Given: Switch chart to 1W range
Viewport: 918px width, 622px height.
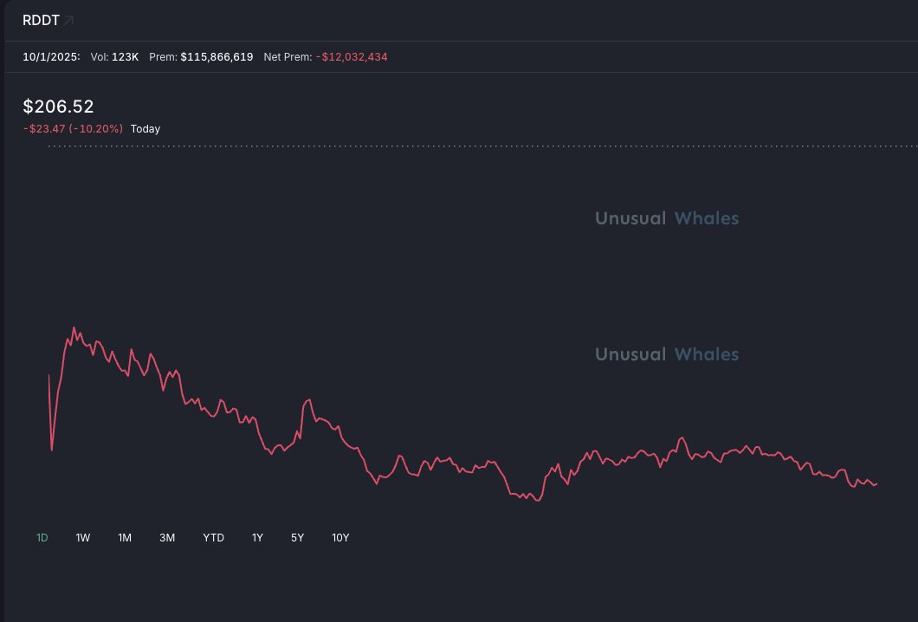Looking at the screenshot, I should (x=83, y=538).
